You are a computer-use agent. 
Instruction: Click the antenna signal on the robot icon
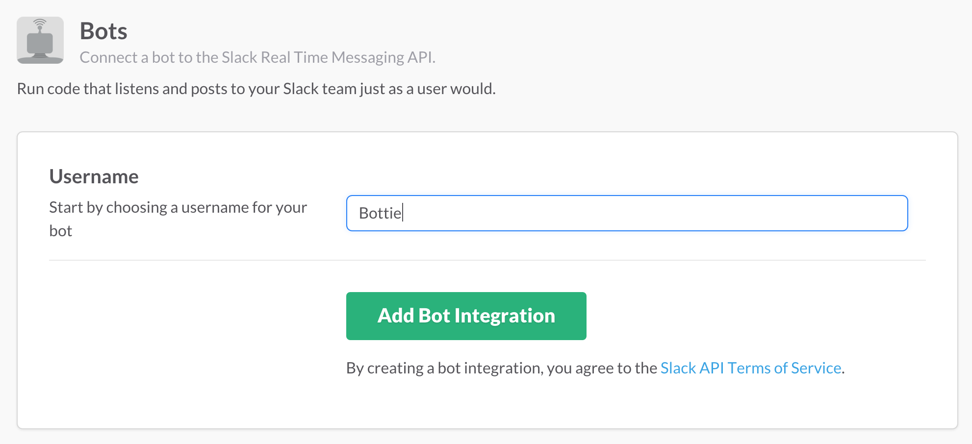(x=40, y=24)
